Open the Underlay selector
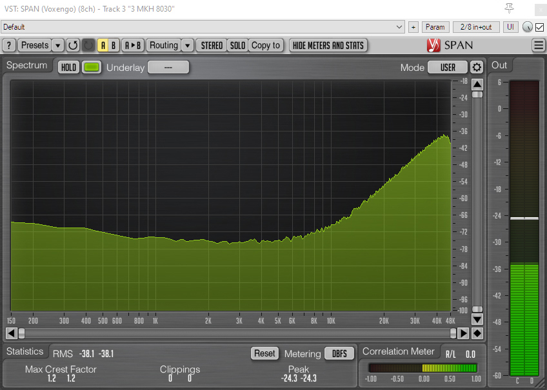Viewport: 547px width, 390px height. pos(168,68)
